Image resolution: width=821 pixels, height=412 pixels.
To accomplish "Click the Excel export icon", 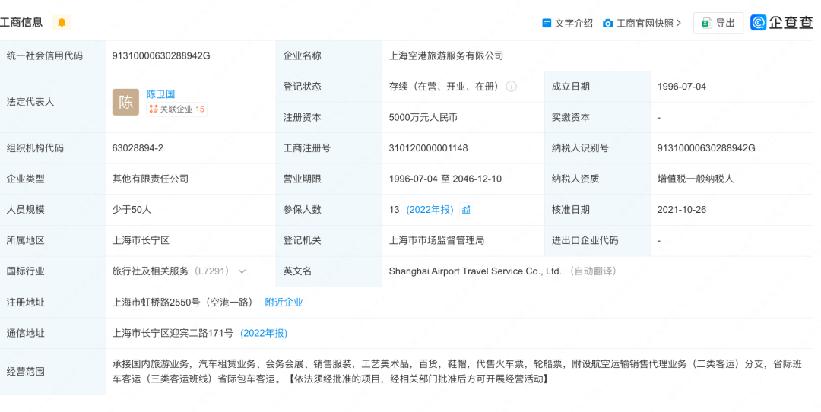I will click(x=707, y=23).
